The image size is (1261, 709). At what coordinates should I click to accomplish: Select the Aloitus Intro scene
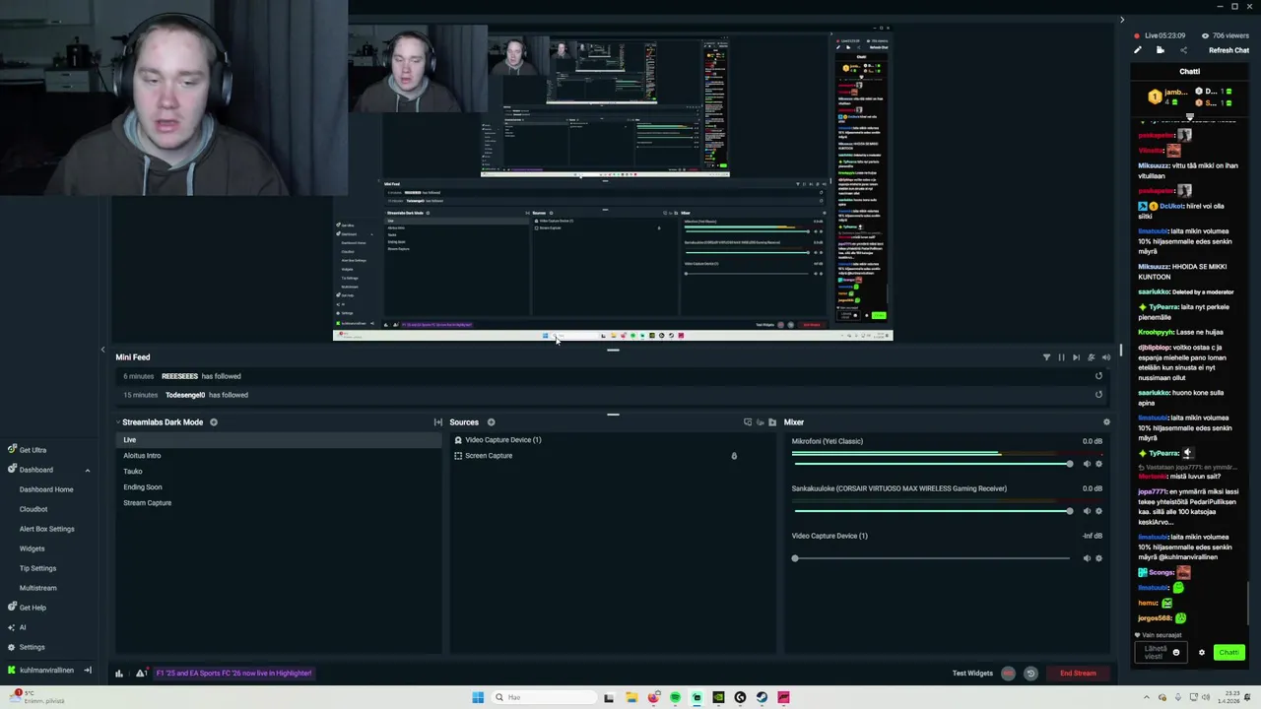click(x=279, y=456)
